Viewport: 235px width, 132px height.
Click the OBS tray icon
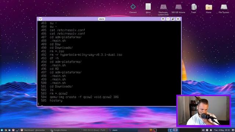click(x=155, y=130)
